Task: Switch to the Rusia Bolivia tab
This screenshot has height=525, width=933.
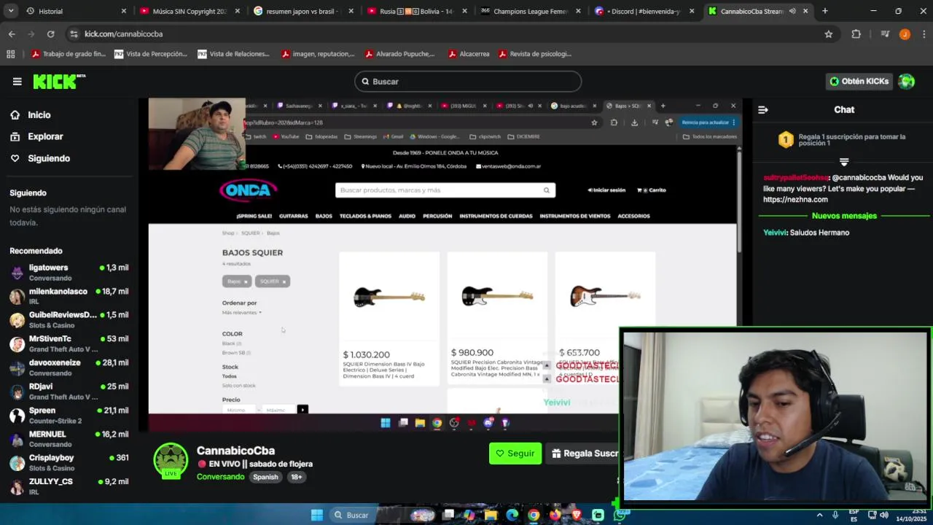Action: pyautogui.click(x=417, y=11)
